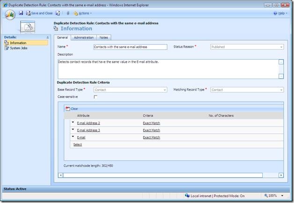Collapse the Details section chevron
294x203 pixels.
point(47,37)
